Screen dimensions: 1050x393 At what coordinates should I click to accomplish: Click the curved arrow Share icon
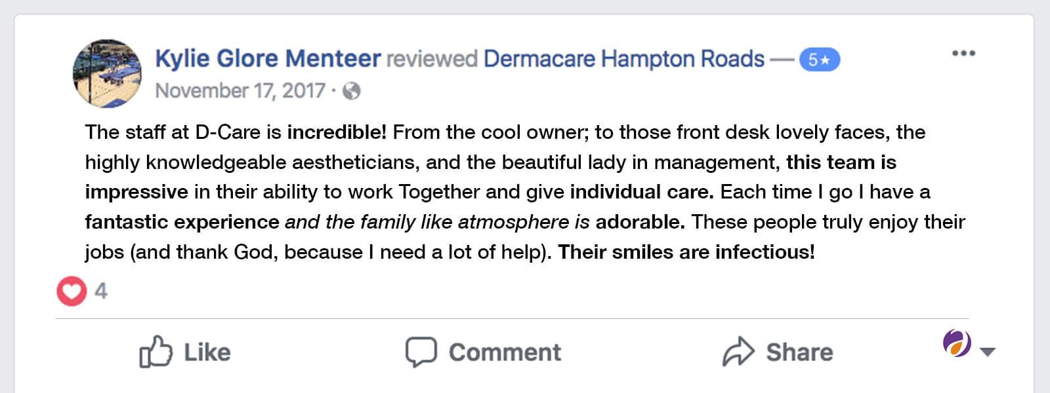point(739,352)
